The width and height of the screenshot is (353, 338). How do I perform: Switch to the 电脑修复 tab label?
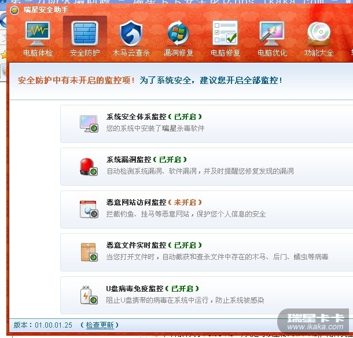[225, 53]
